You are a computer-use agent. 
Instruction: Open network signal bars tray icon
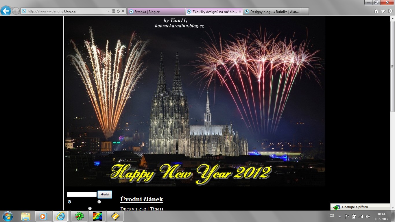click(x=361, y=216)
